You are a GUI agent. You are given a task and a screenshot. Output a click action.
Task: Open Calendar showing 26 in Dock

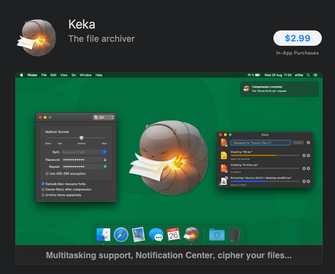tap(173, 234)
